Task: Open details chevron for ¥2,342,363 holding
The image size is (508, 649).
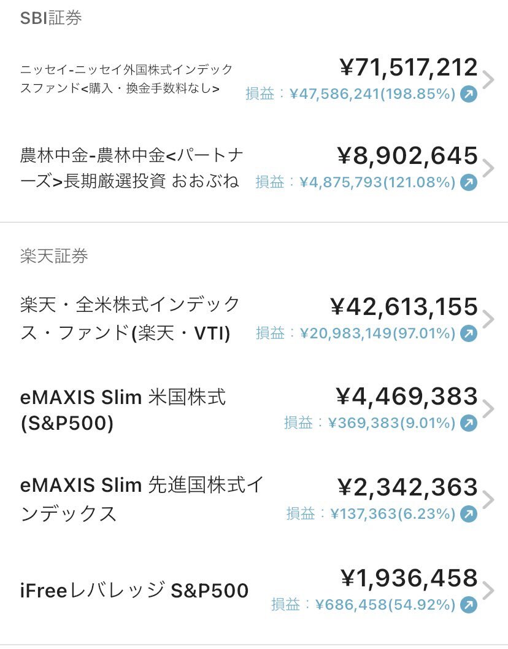Action: point(488,500)
